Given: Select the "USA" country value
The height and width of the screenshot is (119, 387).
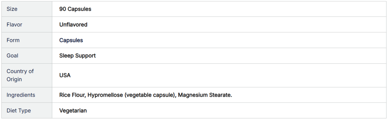Looking at the screenshot, I should [65, 75].
